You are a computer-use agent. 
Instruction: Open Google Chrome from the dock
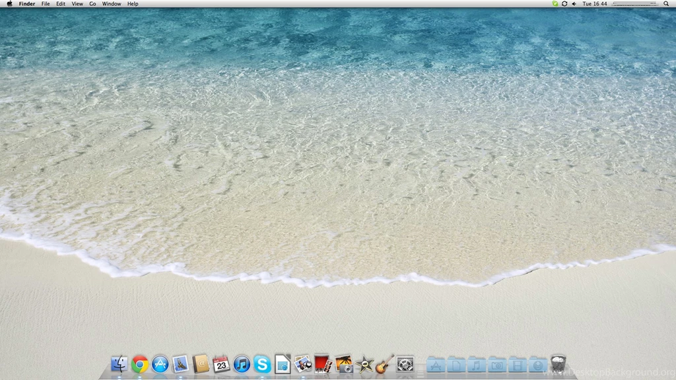coord(140,364)
